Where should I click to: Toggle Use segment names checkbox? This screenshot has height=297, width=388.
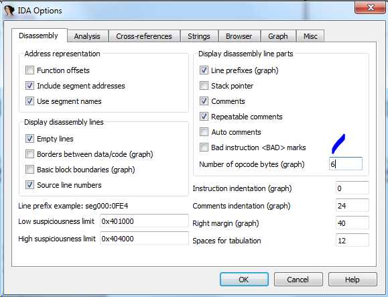tap(29, 101)
